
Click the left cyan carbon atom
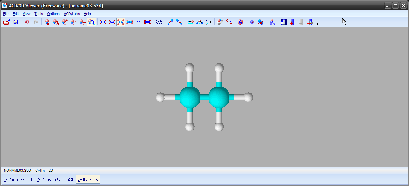190,97
